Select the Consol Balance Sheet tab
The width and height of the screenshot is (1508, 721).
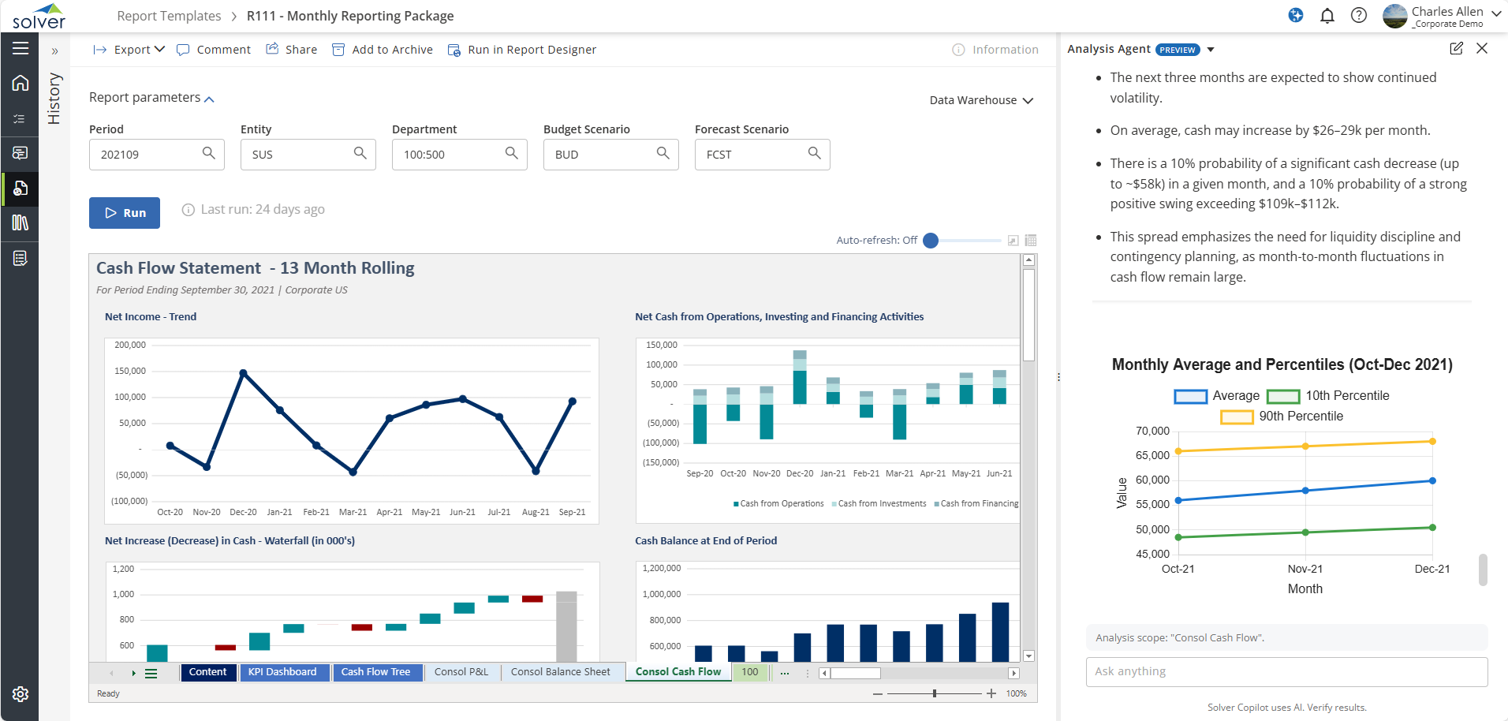coord(560,672)
